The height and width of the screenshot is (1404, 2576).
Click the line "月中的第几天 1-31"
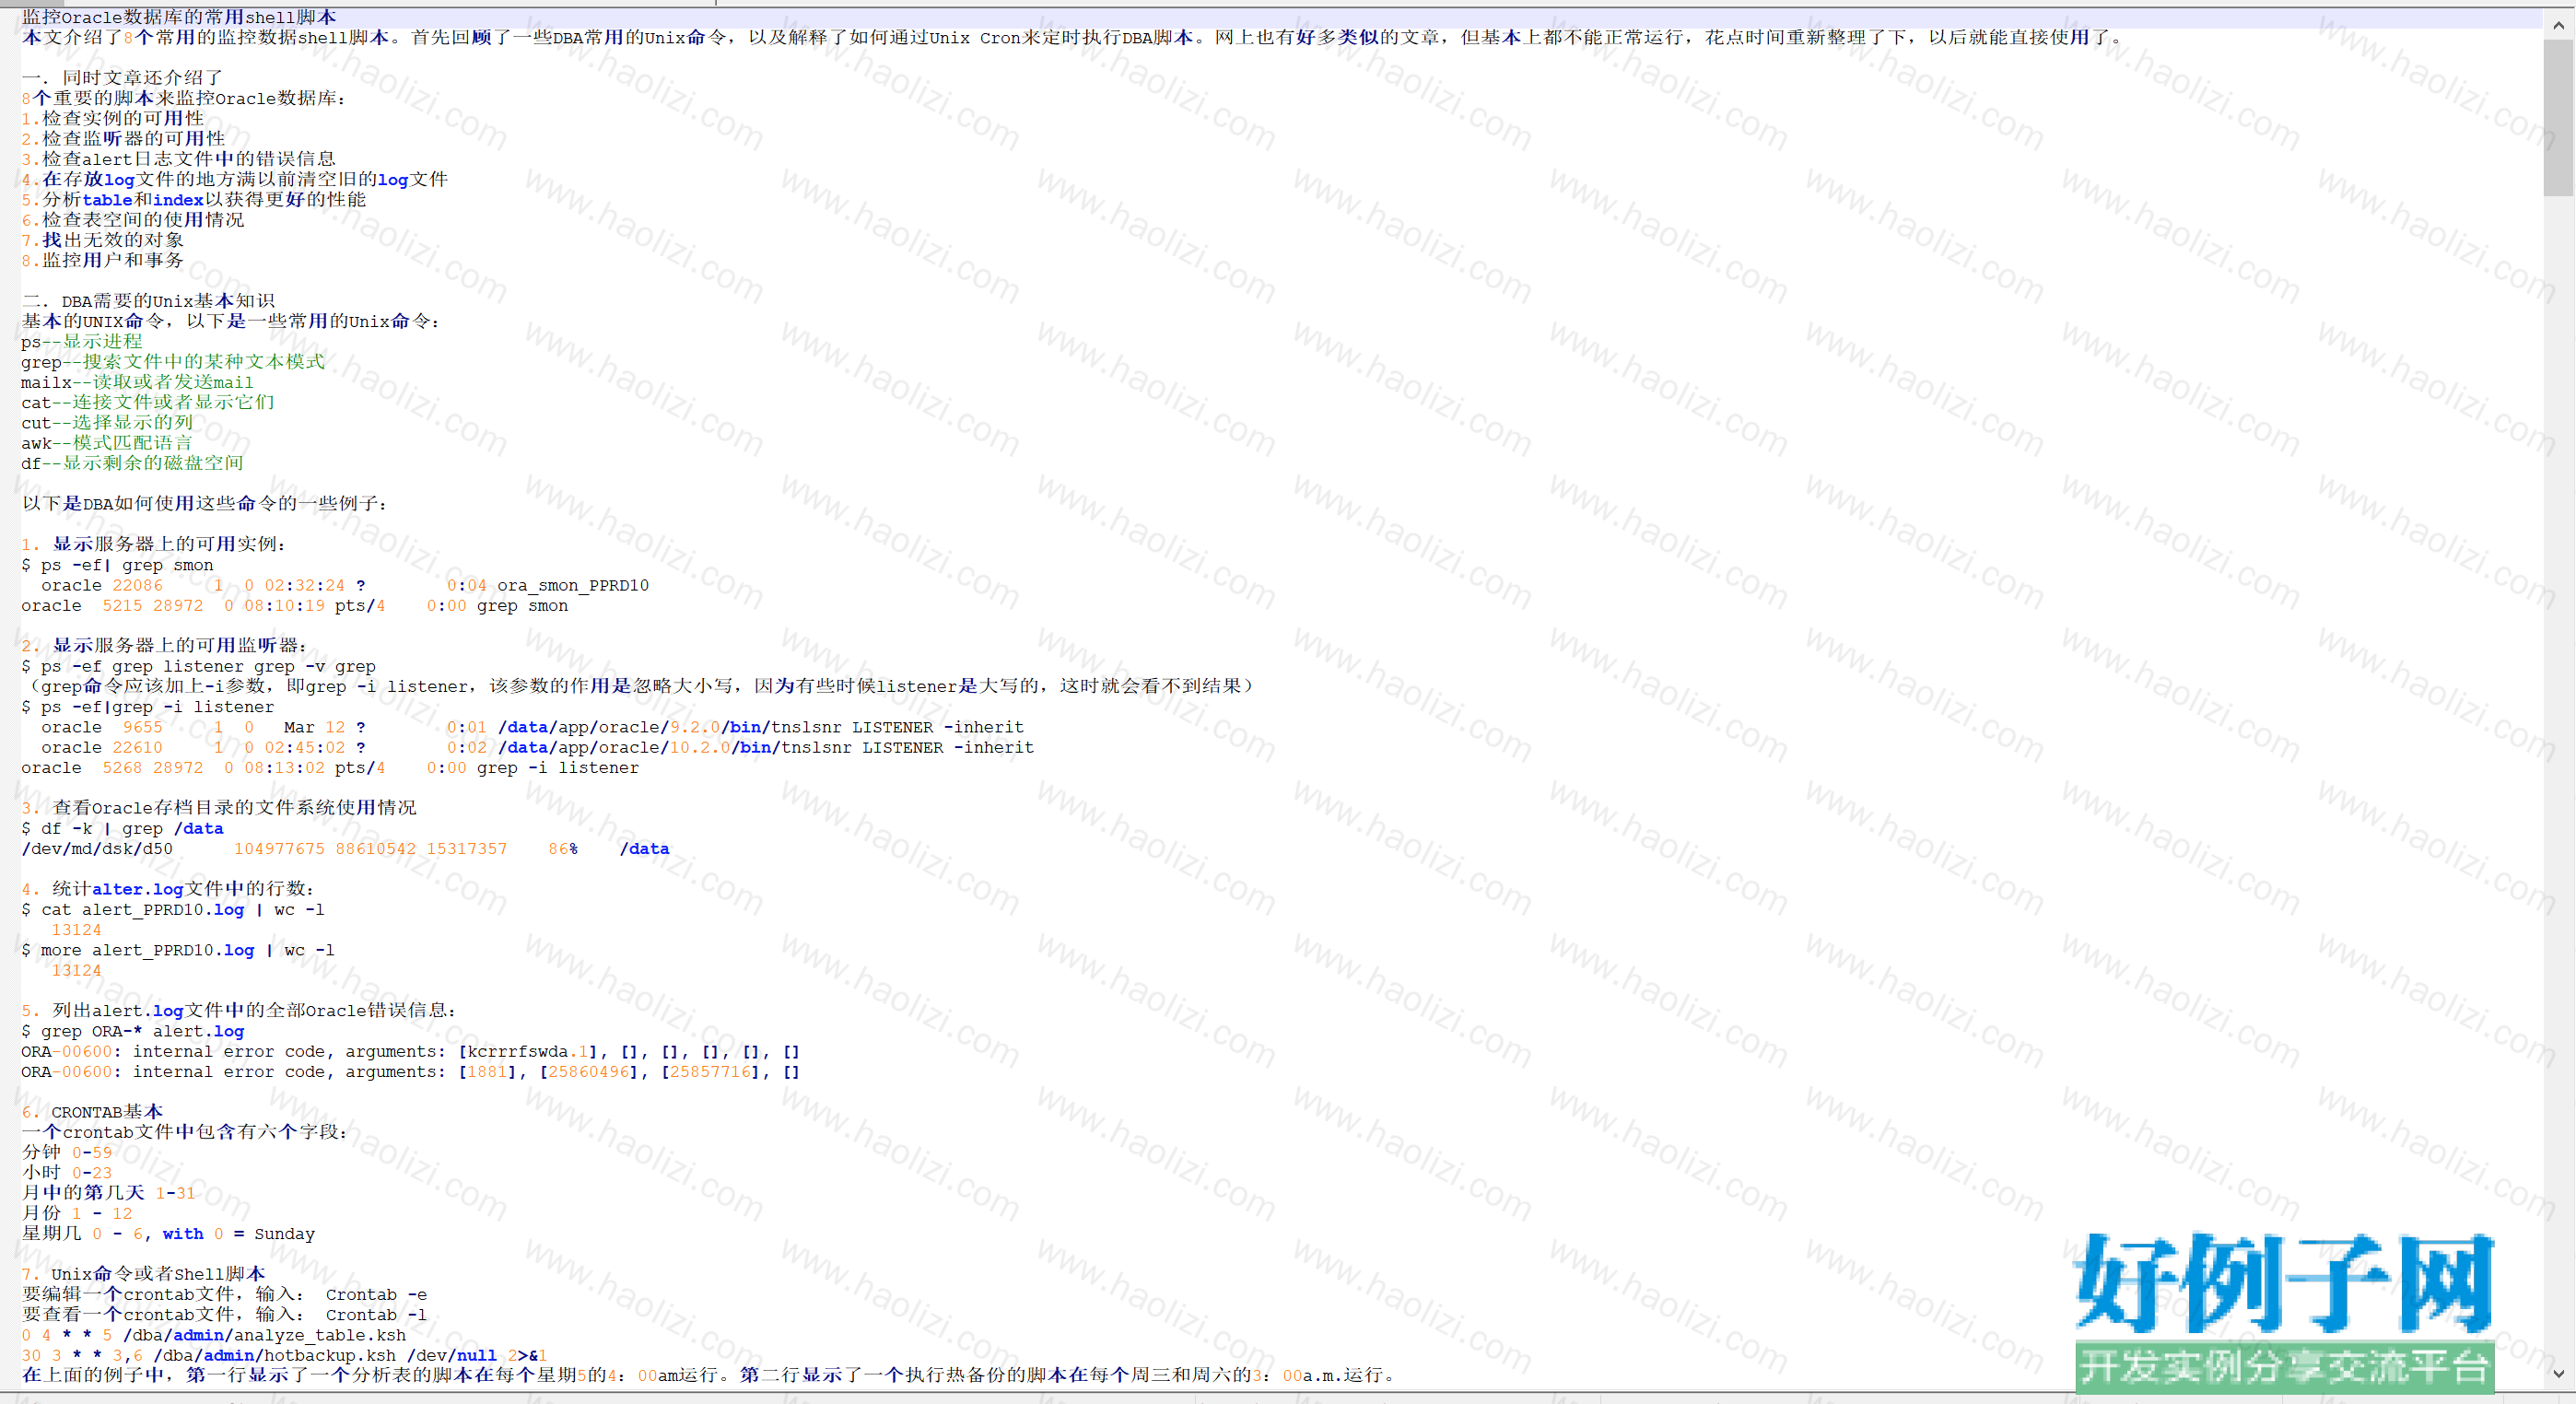[108, 1192]
